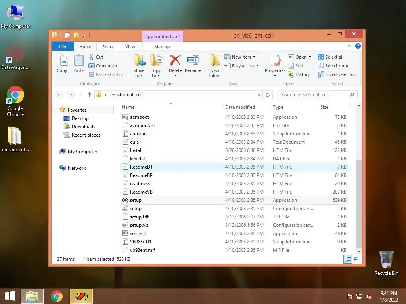Viewport: 406px width, 304px height.
Task: Switch to the View ribbon tab
Action: pyautogui.click(x=130, y=47)
